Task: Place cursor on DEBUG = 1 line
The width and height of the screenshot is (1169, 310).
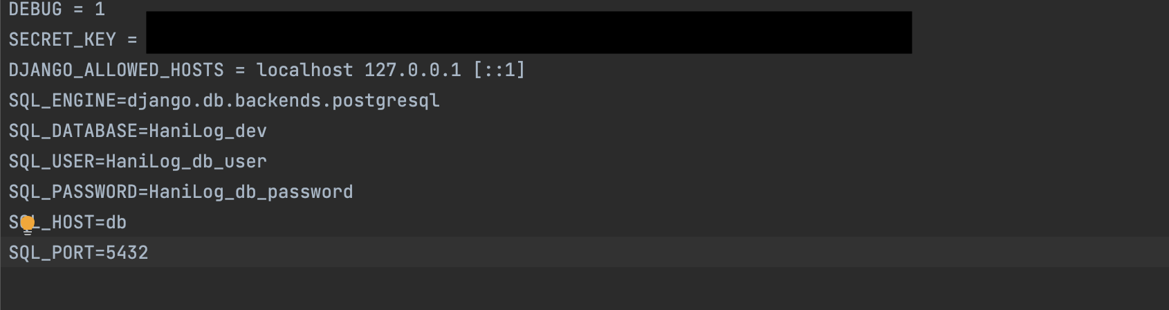Action: click(x=57, y=9)
